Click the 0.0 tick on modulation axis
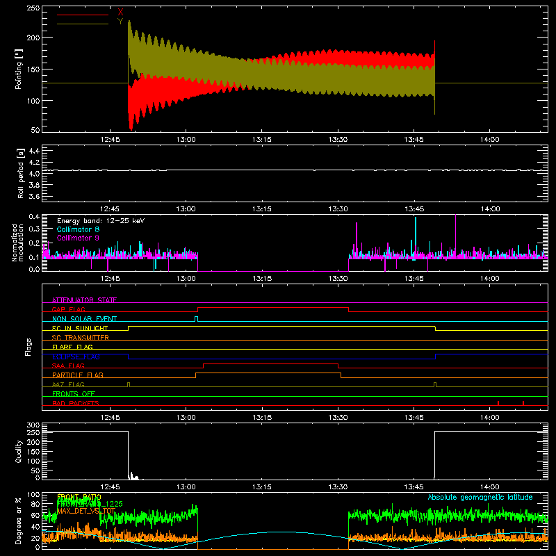This screenshot has height=556, width=556. pos(34,269)
